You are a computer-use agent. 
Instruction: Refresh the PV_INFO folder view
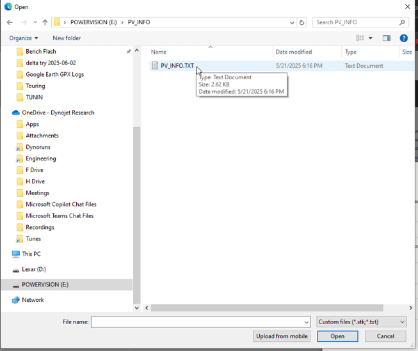pos(301,22)
